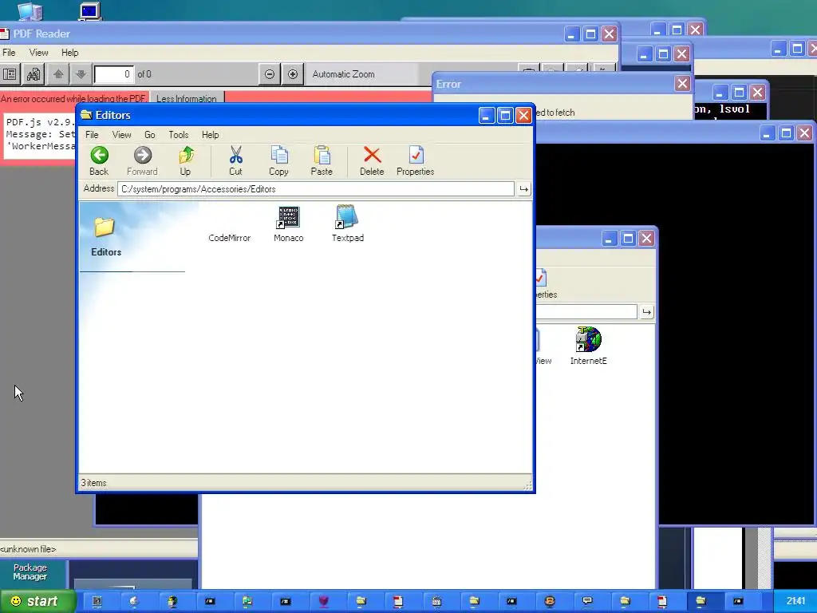This screenshot has width=817, height=613.
Task: Open the Help menu in Editors window
Action: (210, 135)
